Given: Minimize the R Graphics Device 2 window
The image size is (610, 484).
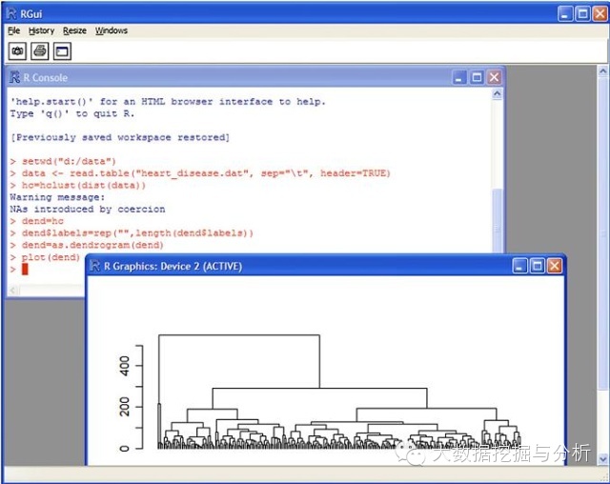Looking at the screenshot, I should [x=519, y=267].
